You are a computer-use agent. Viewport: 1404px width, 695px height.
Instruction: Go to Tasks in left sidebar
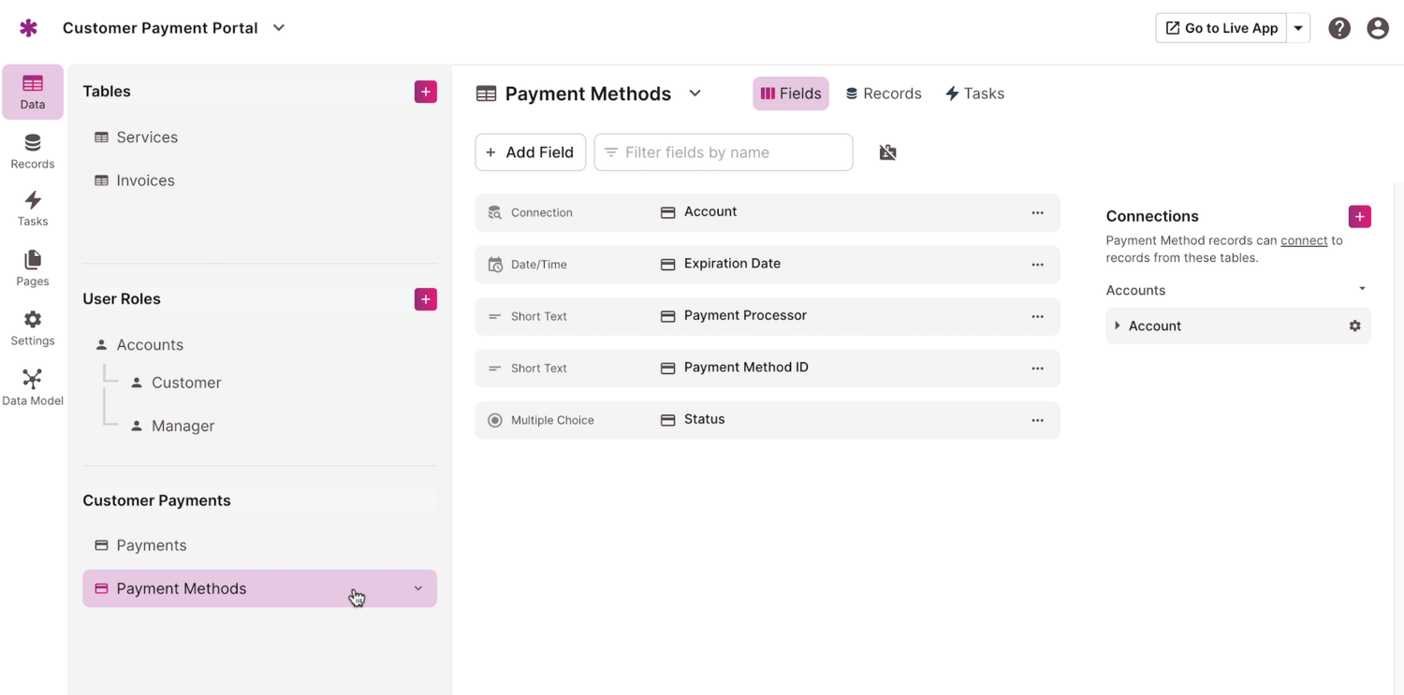pos(33,209)
